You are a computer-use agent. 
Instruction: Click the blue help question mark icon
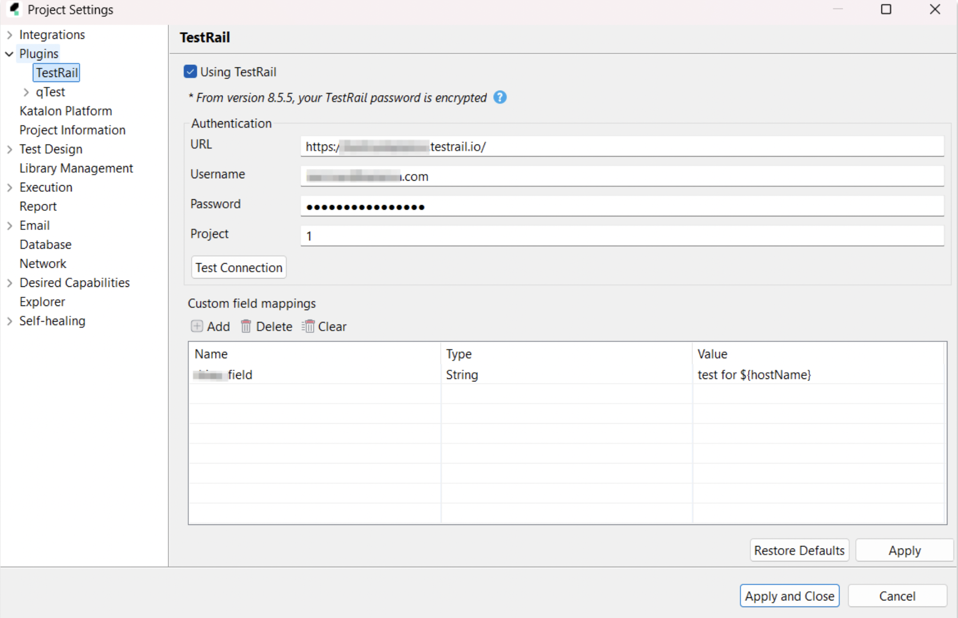[x=500, y=97]
